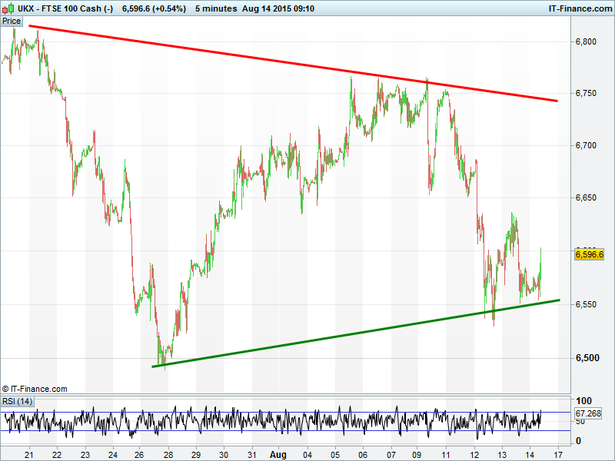Viewport: 615px width, 461px height.
Task: Click the 6,800 level on price axis
Action: point(587,41)
